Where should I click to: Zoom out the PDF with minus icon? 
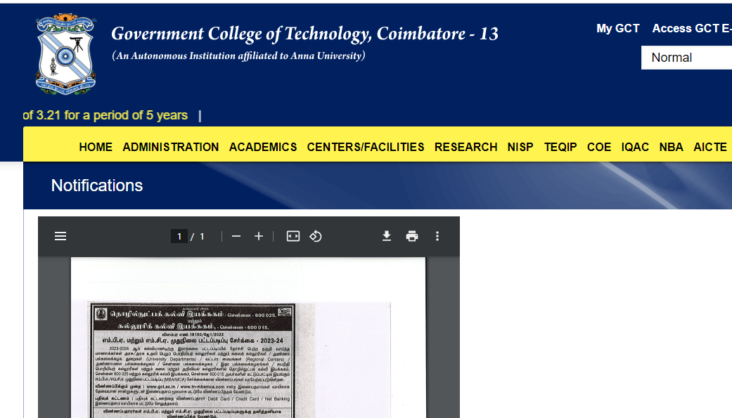click(x=236, y=236)
